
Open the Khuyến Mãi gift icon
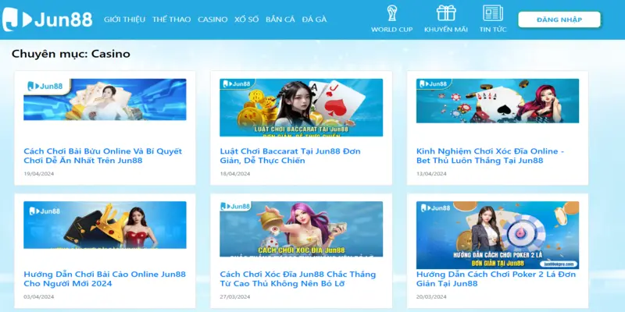446,13
